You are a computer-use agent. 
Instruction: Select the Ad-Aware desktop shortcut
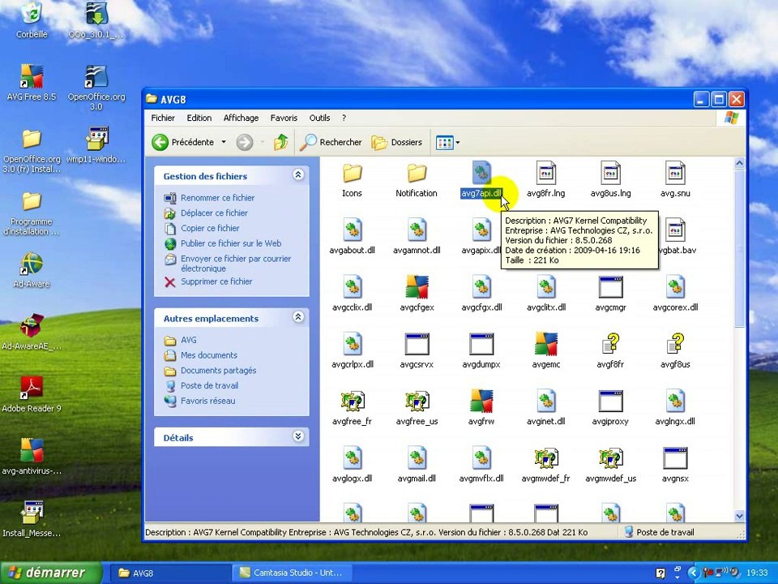tap(32, 269)
